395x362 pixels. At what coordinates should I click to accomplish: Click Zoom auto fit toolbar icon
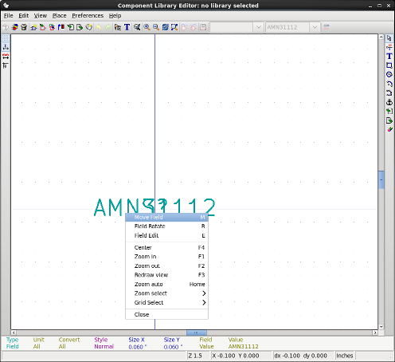tap(174, 27)
